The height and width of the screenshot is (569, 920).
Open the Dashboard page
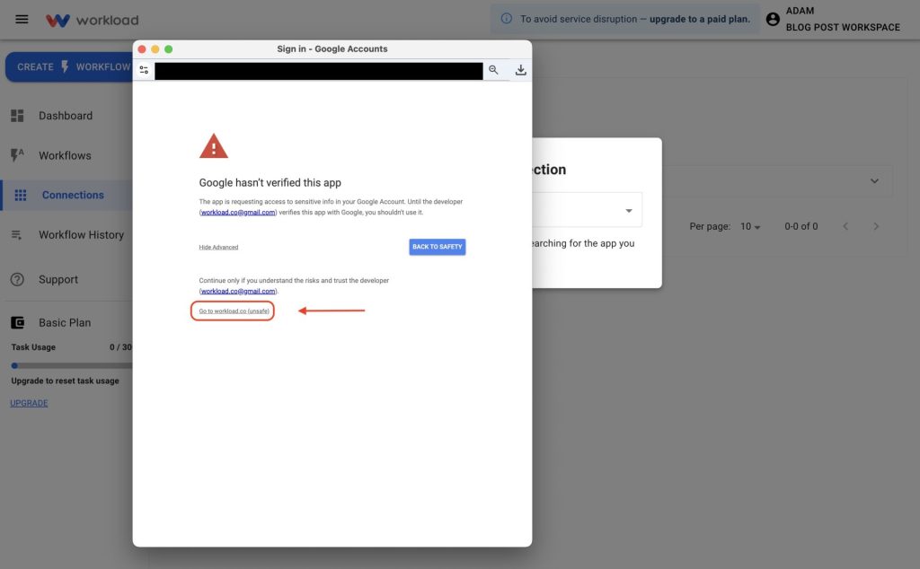66,116
